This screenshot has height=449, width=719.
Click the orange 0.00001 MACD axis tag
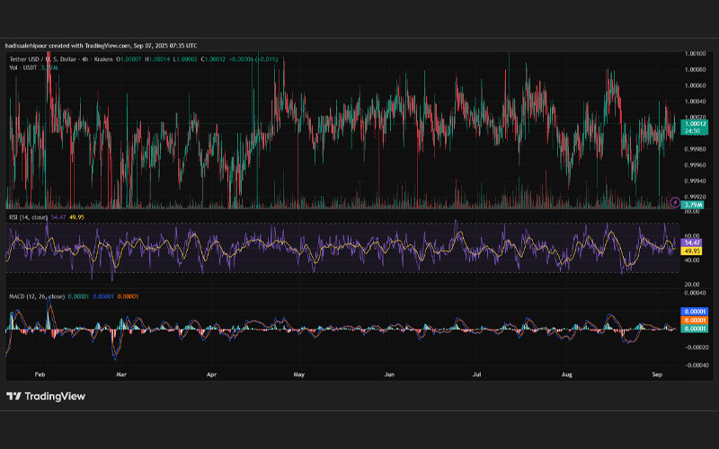[x=694, y=321]
